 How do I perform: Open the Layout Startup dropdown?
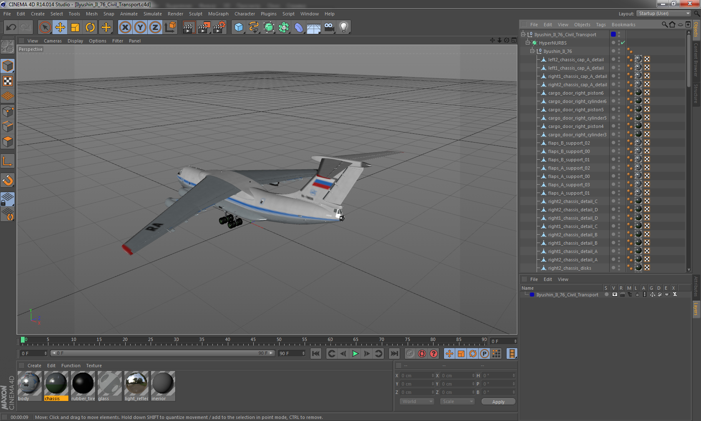(664, 13)
